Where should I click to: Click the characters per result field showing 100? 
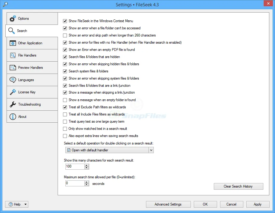point(75,166)
